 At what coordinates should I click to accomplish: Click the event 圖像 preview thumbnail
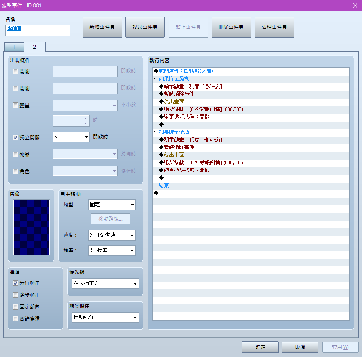tap(31, 227)
